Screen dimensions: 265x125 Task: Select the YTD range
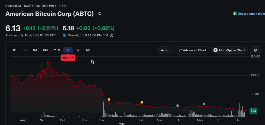[57, 50]
